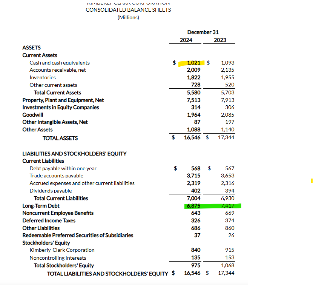This screenshot has height=285, width=313.
Task: Click the "Current Assets" heading
Action: [40, 55]
